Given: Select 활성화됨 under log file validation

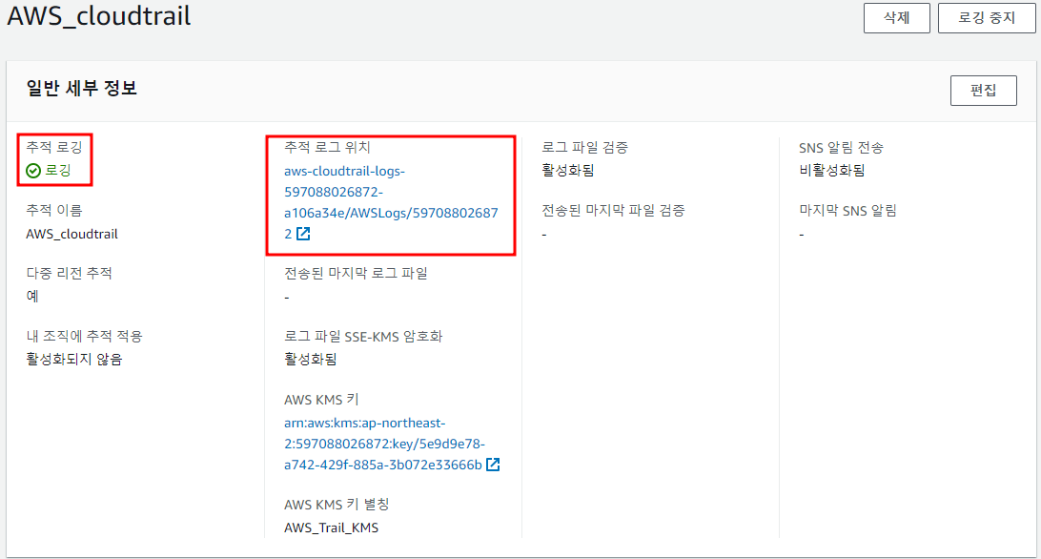Looking at the screenshot, I should [568, 170].
